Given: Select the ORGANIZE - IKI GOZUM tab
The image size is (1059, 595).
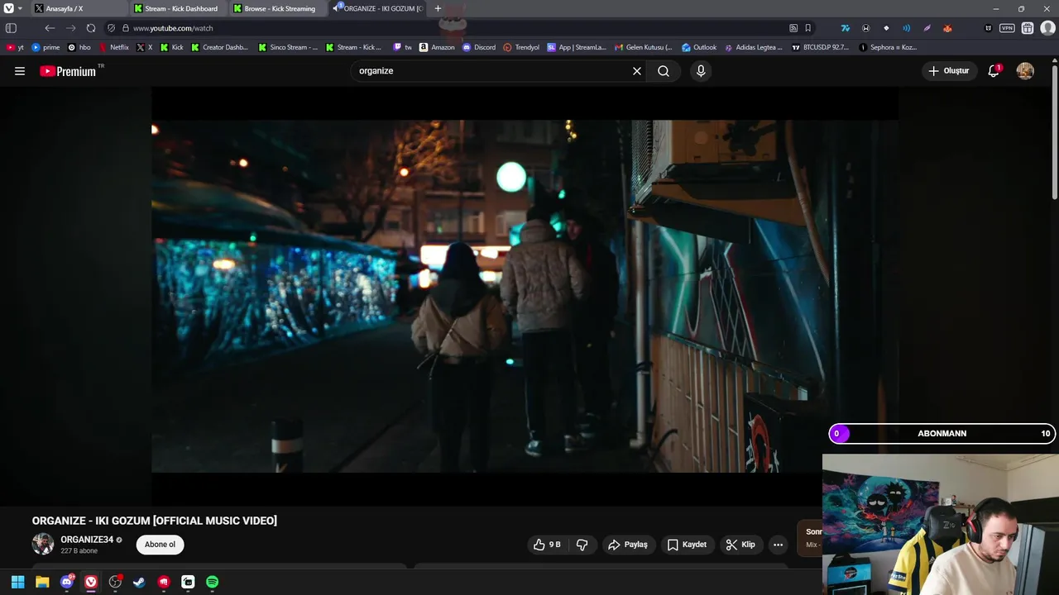Looking at the screenshot, I should pos(378,8).
